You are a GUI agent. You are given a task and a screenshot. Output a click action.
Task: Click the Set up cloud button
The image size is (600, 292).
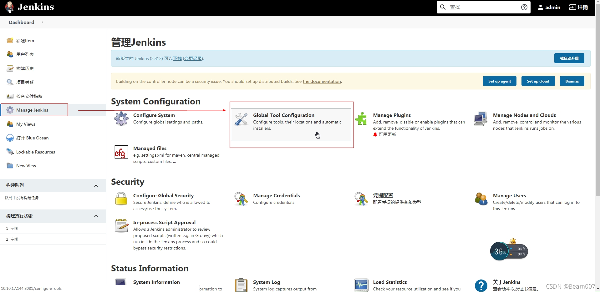[x=538, y=81]
